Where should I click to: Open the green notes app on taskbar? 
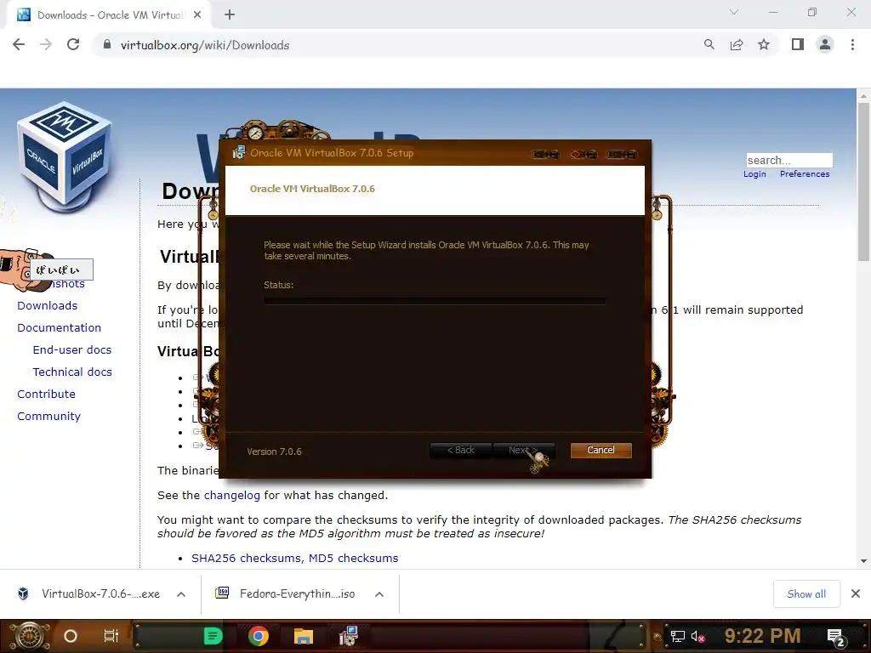click(x=213, y=636)
